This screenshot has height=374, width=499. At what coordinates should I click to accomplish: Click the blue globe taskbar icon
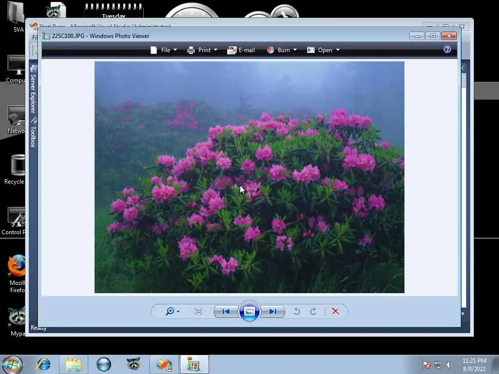click(x=104, y=364)
